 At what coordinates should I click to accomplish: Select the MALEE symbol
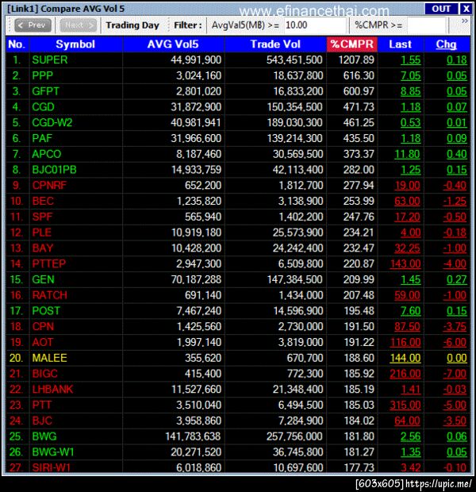point(49,358)
